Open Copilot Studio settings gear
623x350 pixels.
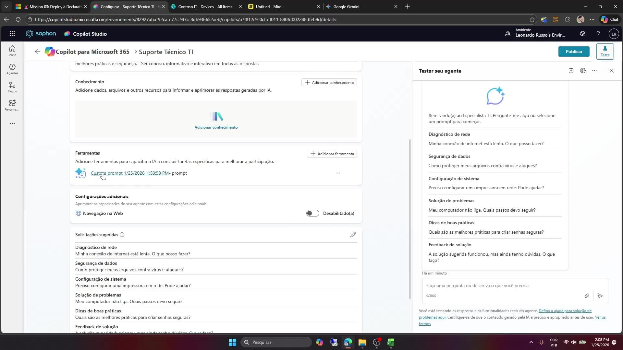click(x=583, y=33)
